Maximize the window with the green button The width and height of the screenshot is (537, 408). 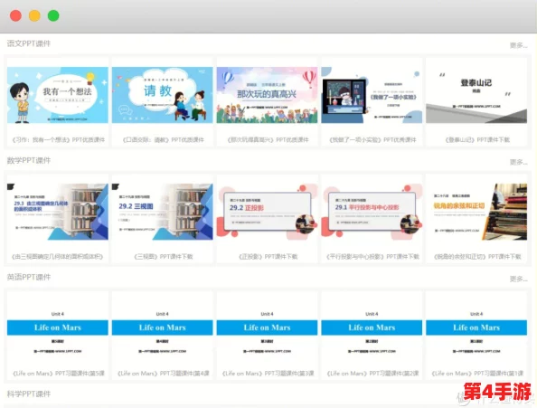tap(53, 15)
